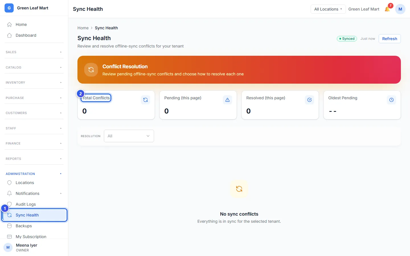Expand the Notifications submenu arrow
The width and height of the screenshot is (410, 256).
click(61, 193)
